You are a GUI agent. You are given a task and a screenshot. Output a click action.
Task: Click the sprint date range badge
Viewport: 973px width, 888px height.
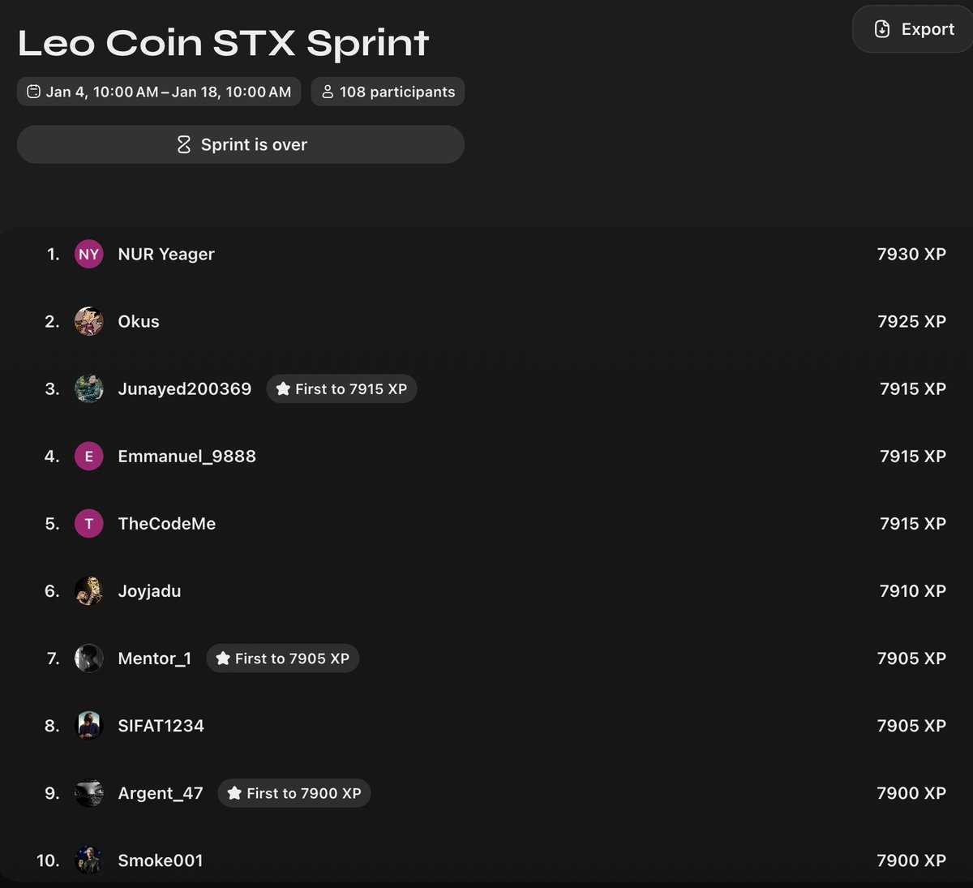pyautogui.click(x=159, y=92)
